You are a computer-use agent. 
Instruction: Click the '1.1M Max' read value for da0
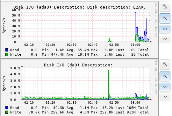point(89,108)
